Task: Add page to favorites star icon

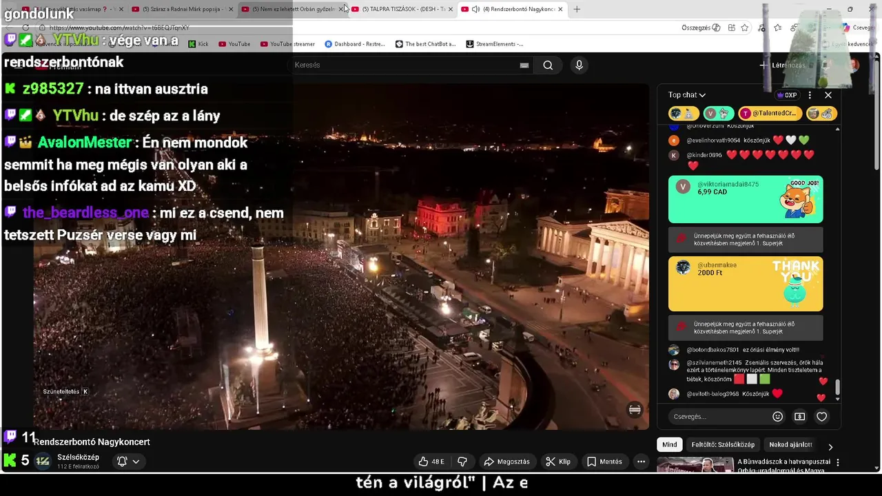Action: (745, 28)
